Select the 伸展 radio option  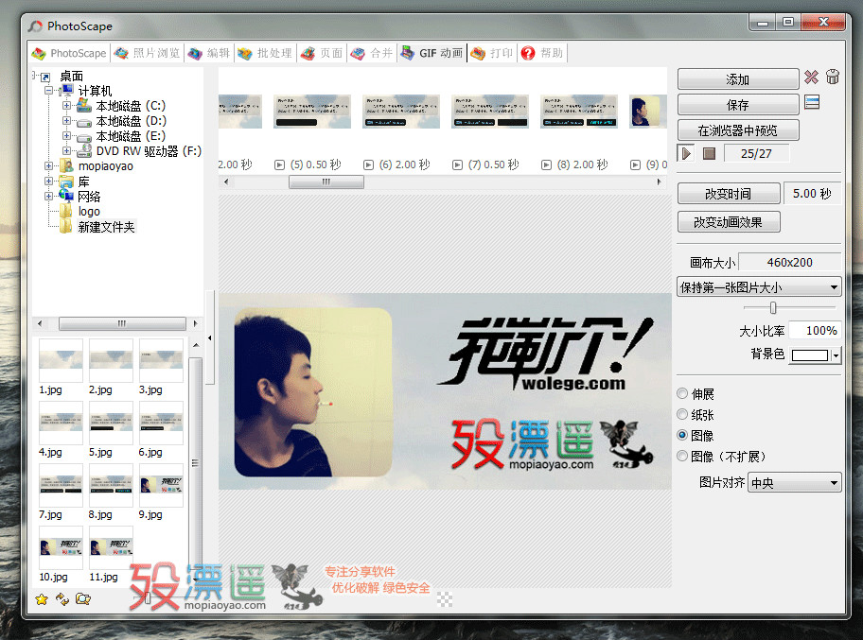[x=682, y=393]
